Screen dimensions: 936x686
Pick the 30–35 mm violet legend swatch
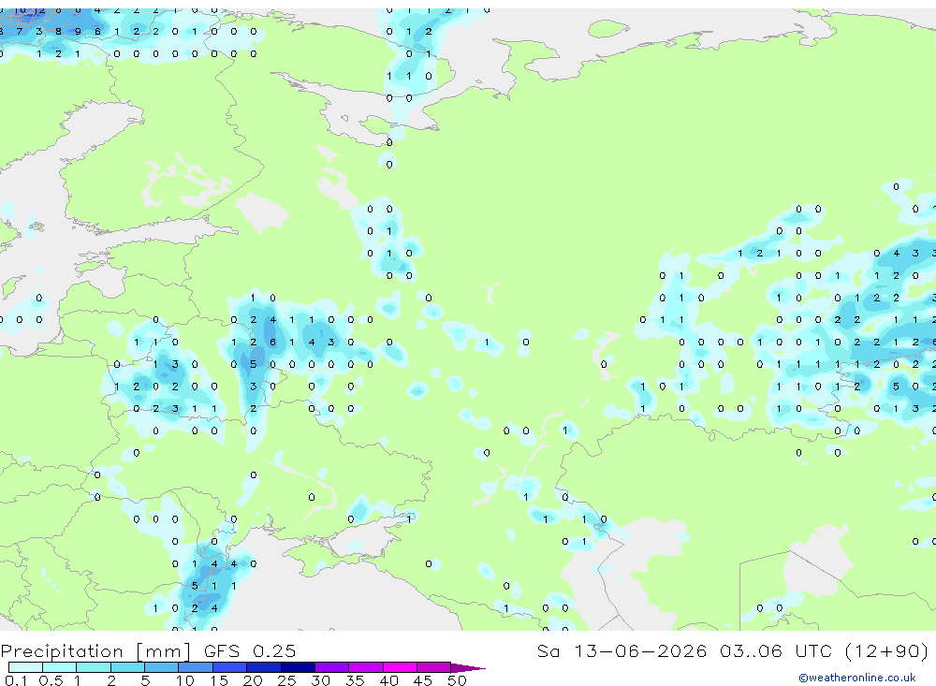pyautogui.click(x=332, y=667)
